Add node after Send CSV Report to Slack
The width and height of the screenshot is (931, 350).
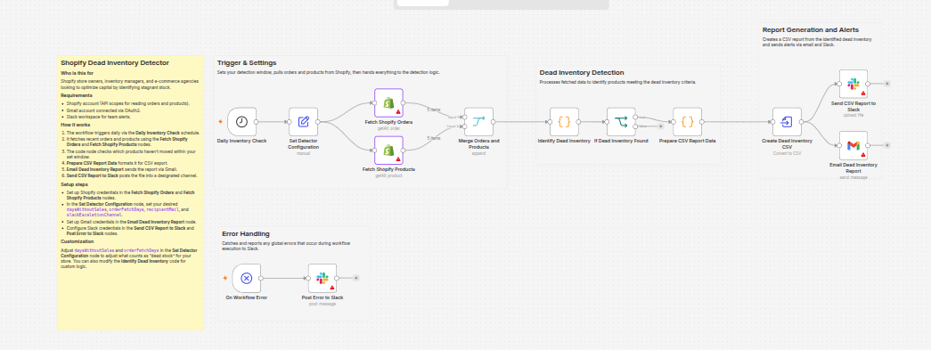887,84
